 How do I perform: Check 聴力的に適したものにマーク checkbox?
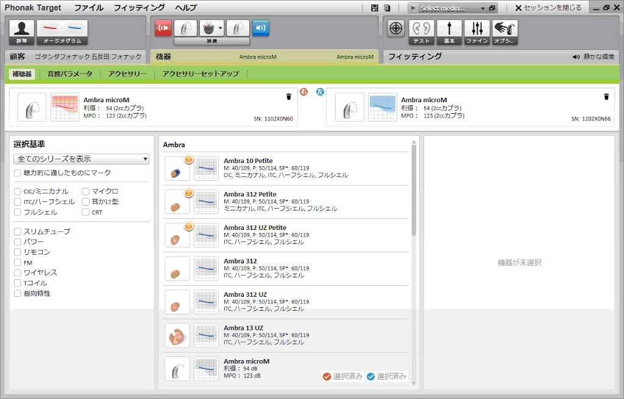[18, 173]
